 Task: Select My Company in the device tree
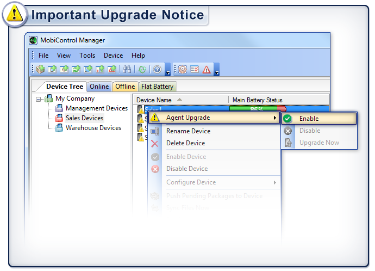click(x=75, y=98)
